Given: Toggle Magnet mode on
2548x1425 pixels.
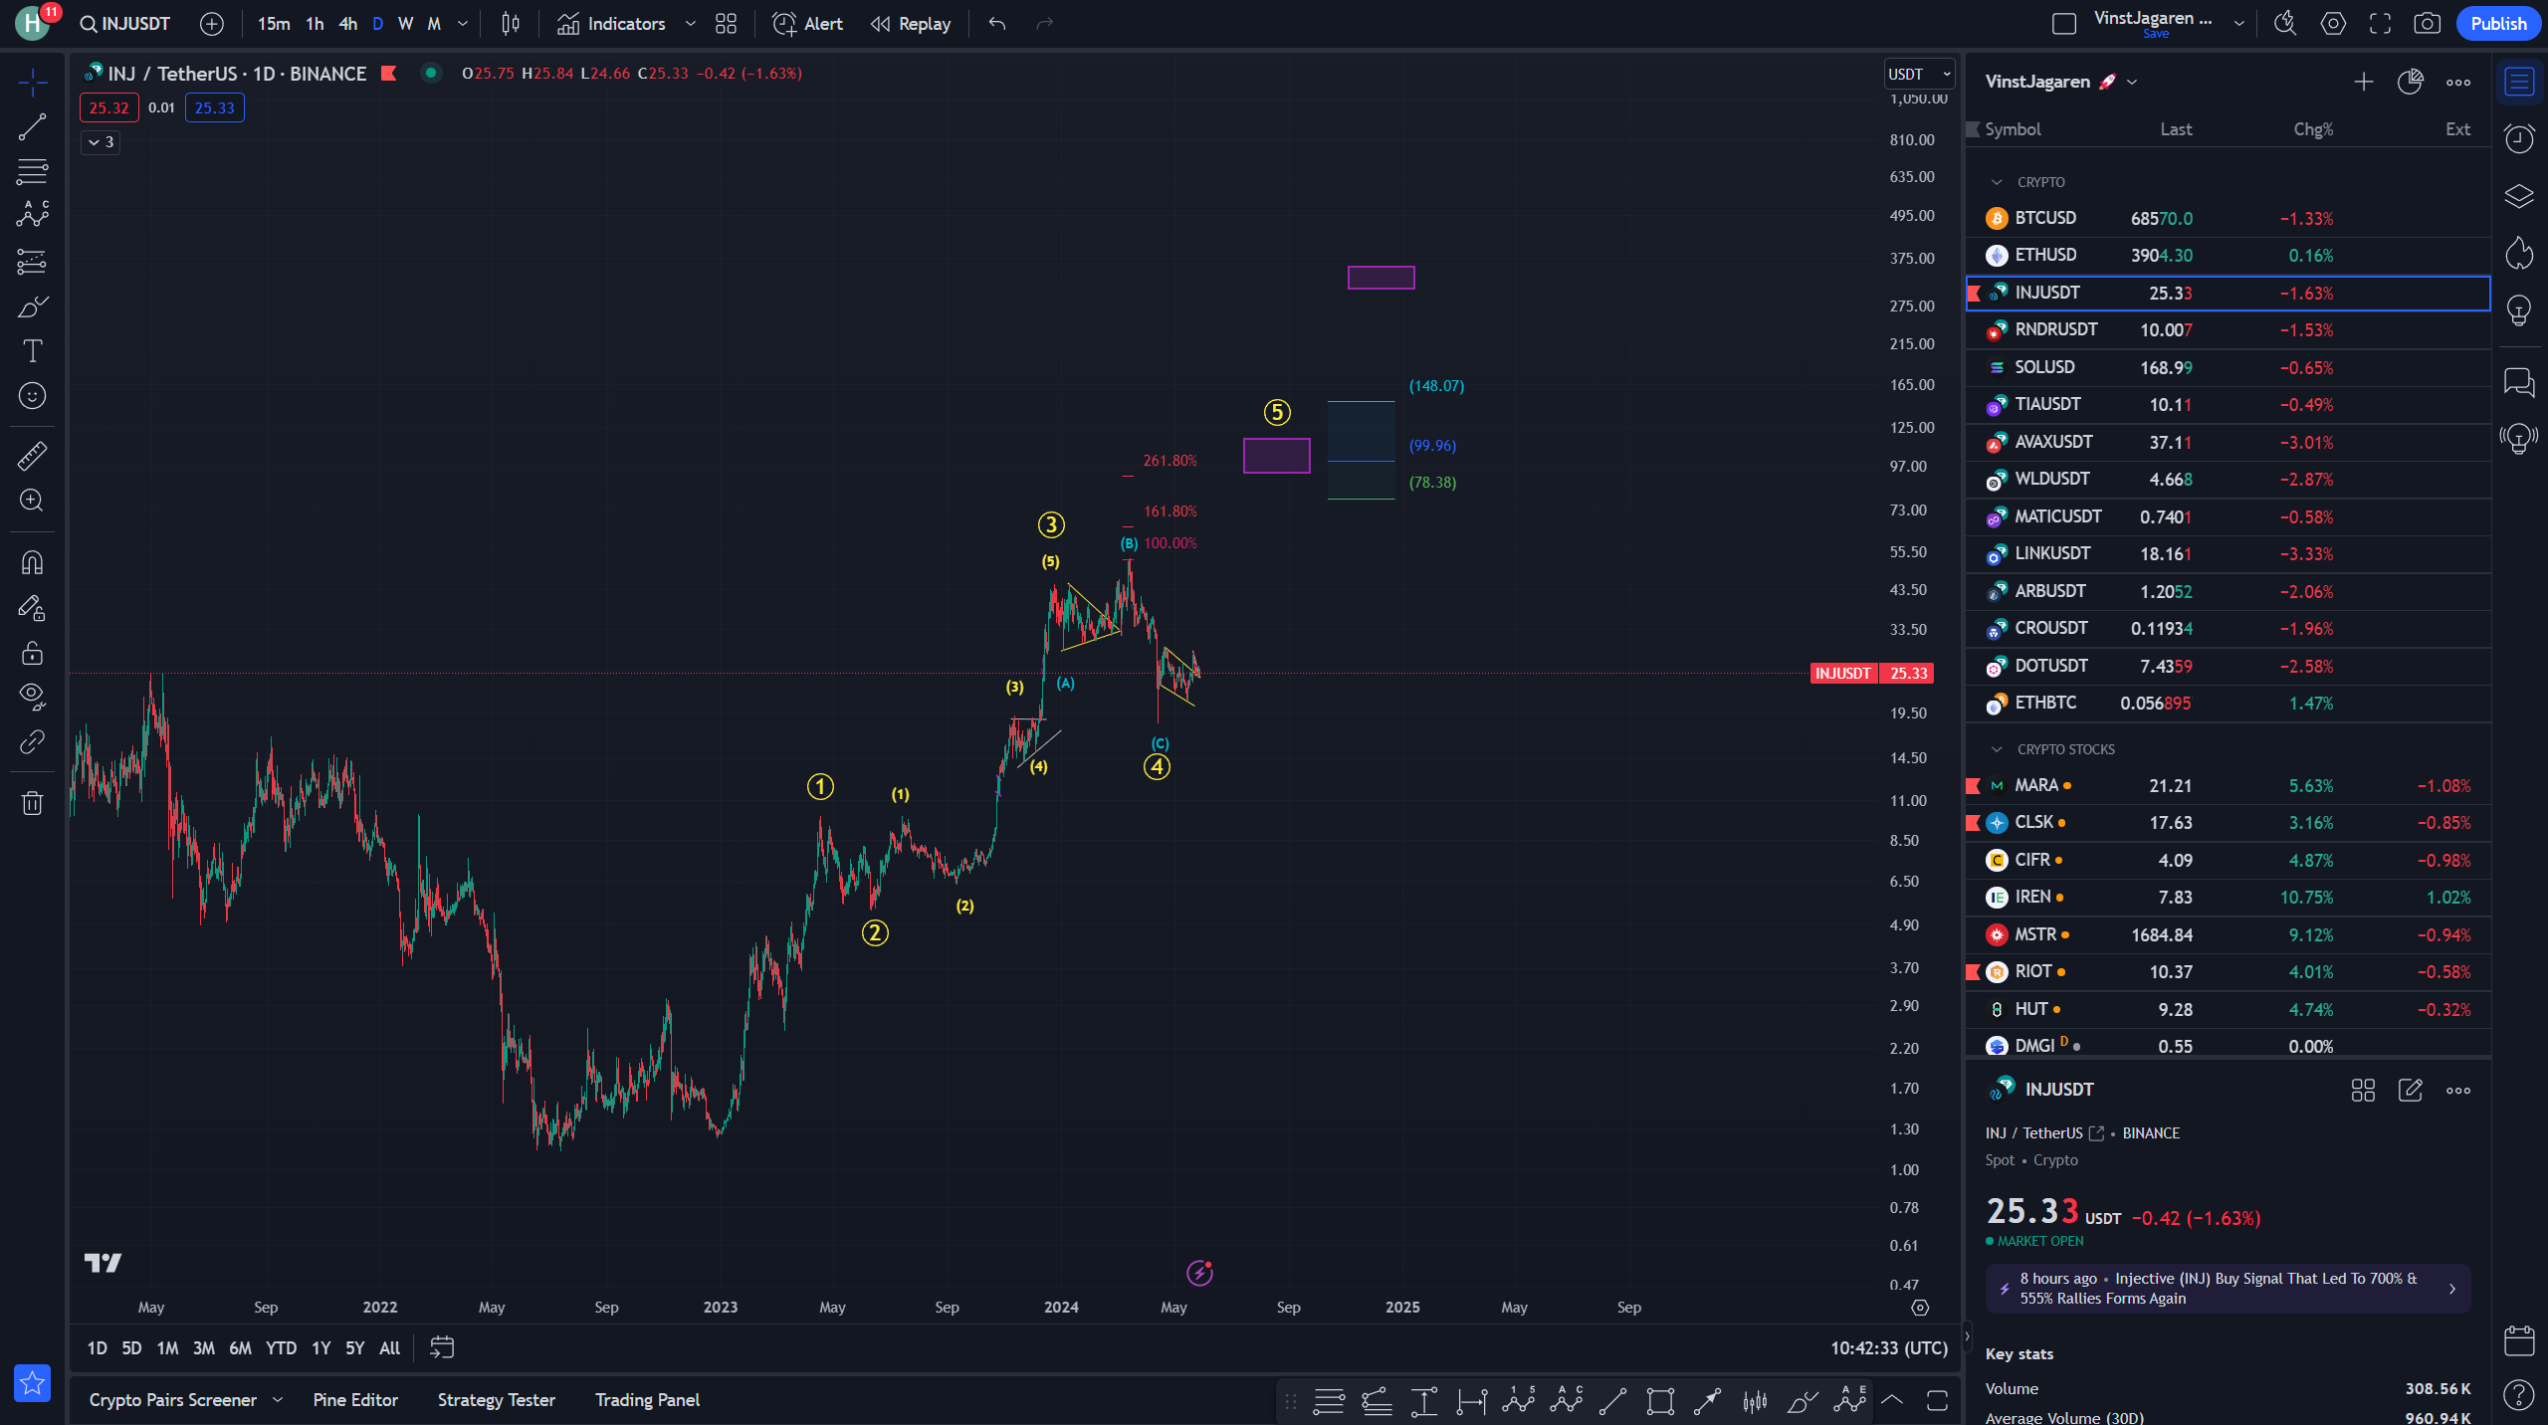Looking at the screenshot, I should (32, 563).
